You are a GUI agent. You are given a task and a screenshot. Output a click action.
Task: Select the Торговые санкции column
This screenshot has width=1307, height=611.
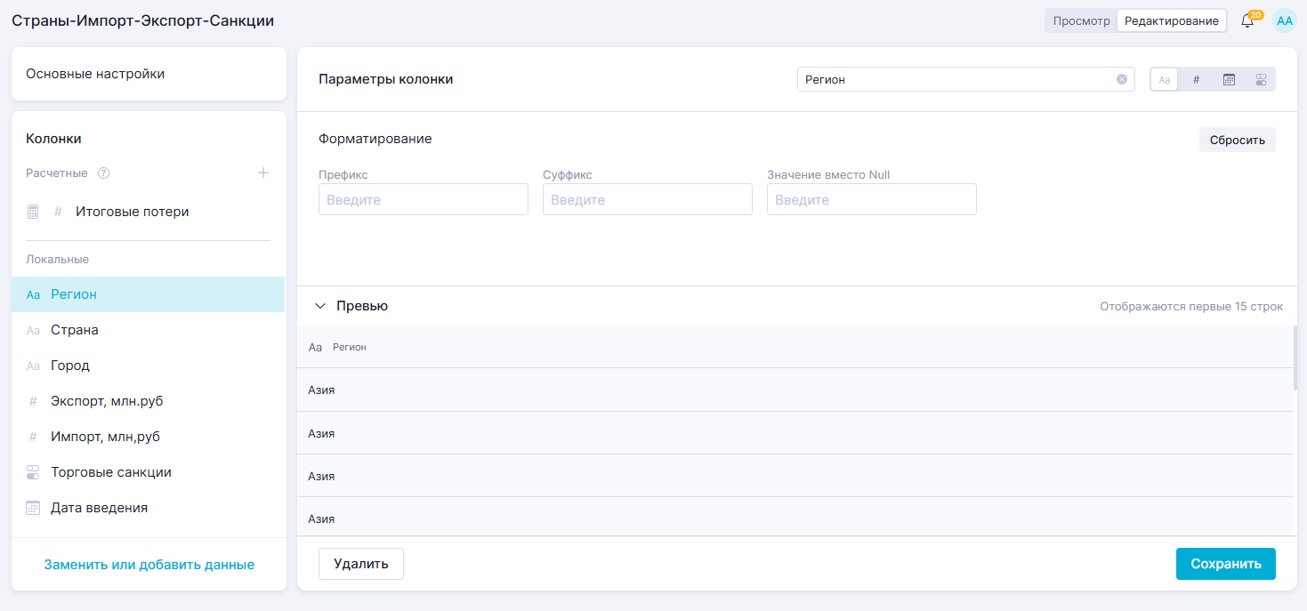[111, 472]
